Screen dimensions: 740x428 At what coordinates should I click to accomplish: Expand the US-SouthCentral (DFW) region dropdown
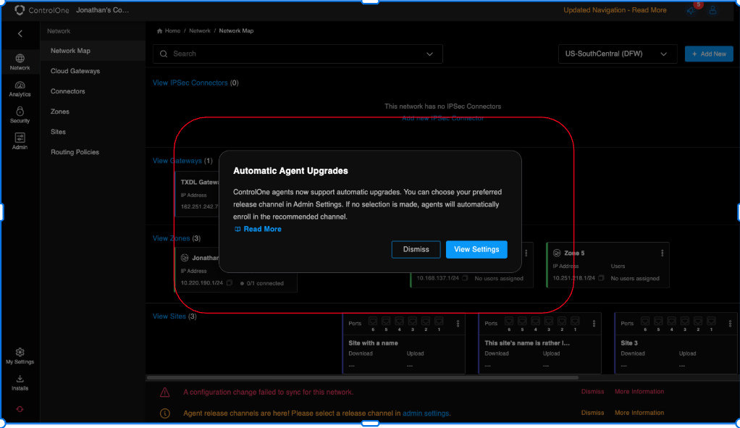[x=617, y=54]
